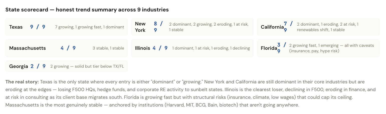Select the Georgia card name
The width and height of the screenshot is (386, 114).
[x=19, y=66]
